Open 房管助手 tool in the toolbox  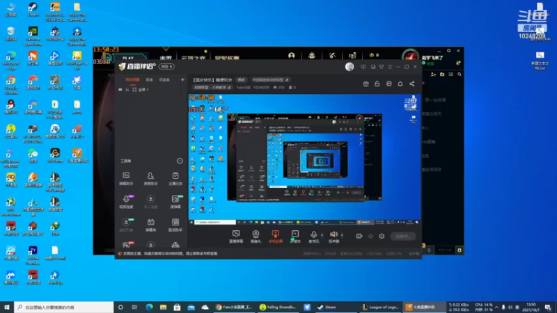click(x=150, y=179)
